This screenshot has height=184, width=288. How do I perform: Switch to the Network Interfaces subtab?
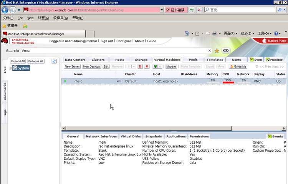(x=101, y=136)
